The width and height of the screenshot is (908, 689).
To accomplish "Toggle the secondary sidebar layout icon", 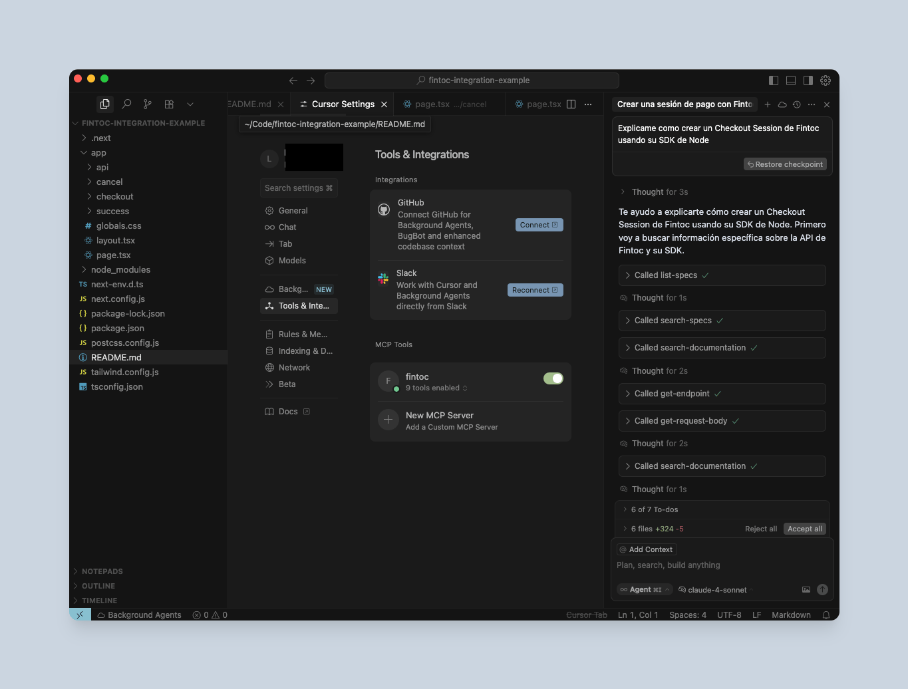I will click(x=808, y=80).
